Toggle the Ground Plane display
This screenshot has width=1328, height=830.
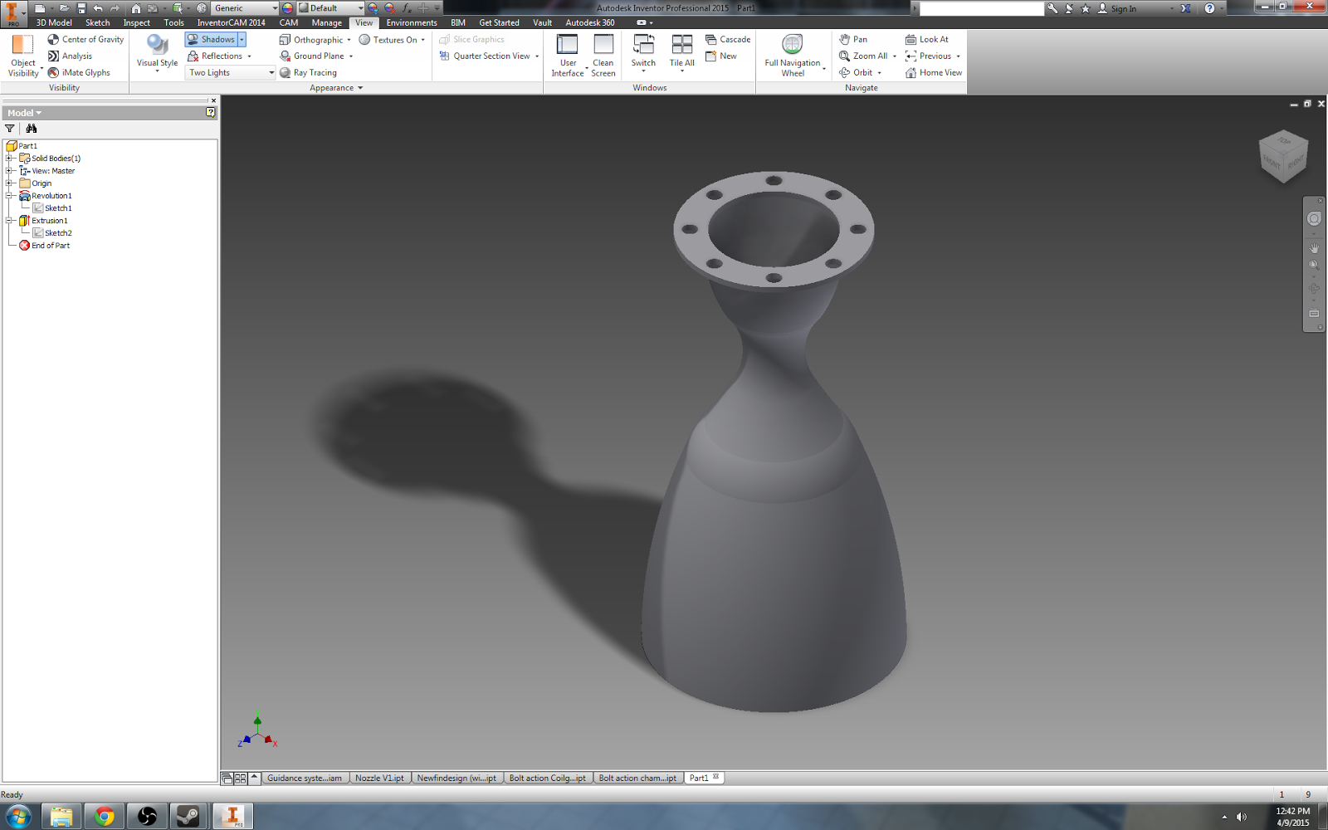[311, 56]
